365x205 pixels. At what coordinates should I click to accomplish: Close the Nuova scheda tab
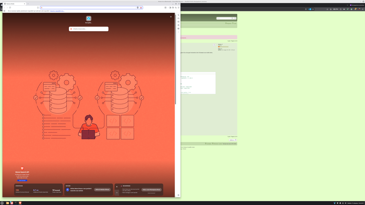click(25, 4)
